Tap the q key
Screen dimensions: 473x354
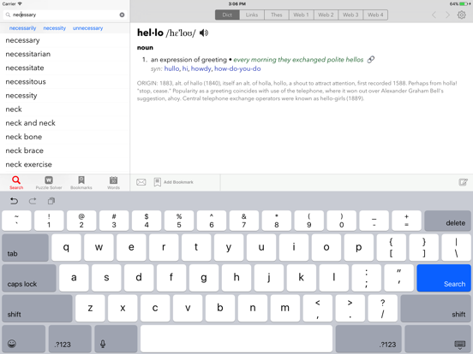(x=66, y=248)
